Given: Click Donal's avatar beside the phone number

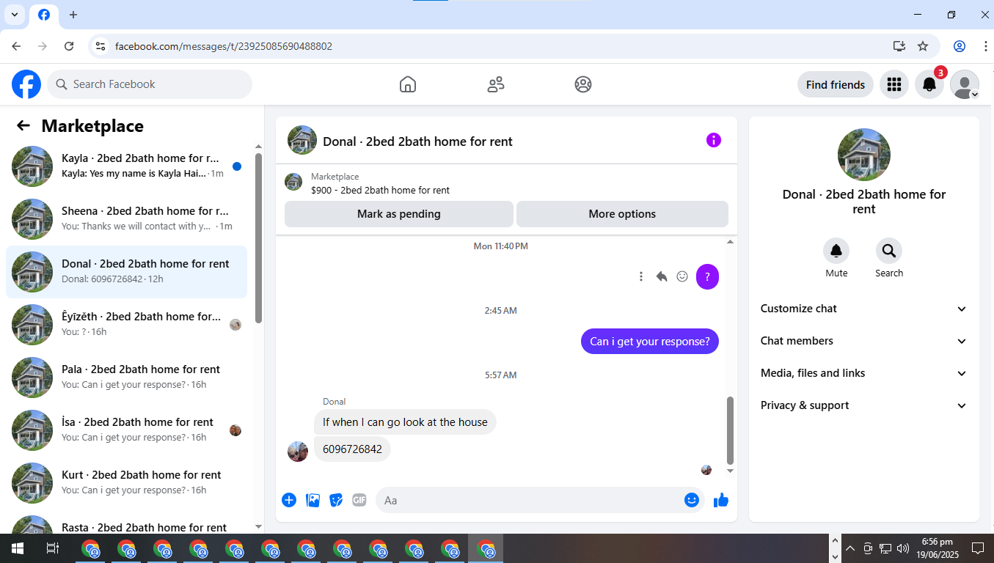Looking at the screenshot, I should coord(298,452).
